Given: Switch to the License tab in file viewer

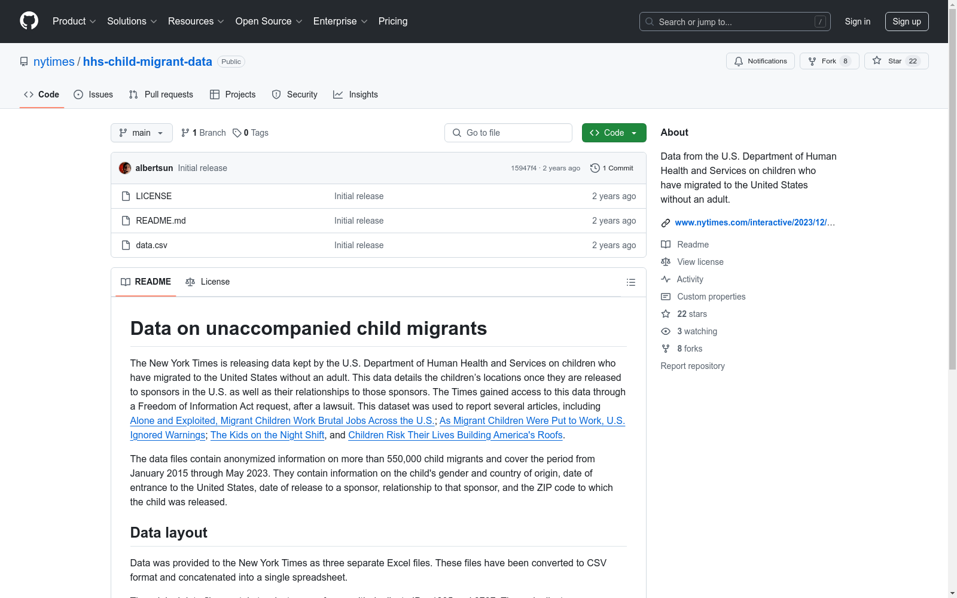Looking at the screenshot, I should coord(208,282).
